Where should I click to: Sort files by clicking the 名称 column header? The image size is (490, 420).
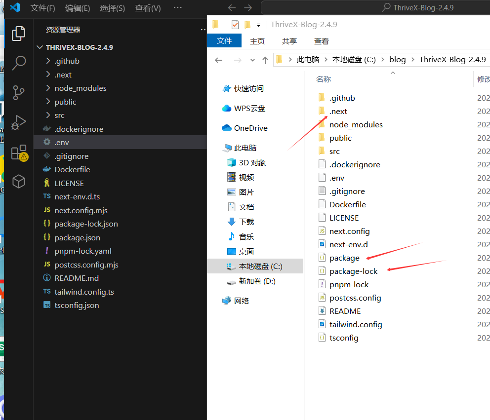(x=324, y=78)
